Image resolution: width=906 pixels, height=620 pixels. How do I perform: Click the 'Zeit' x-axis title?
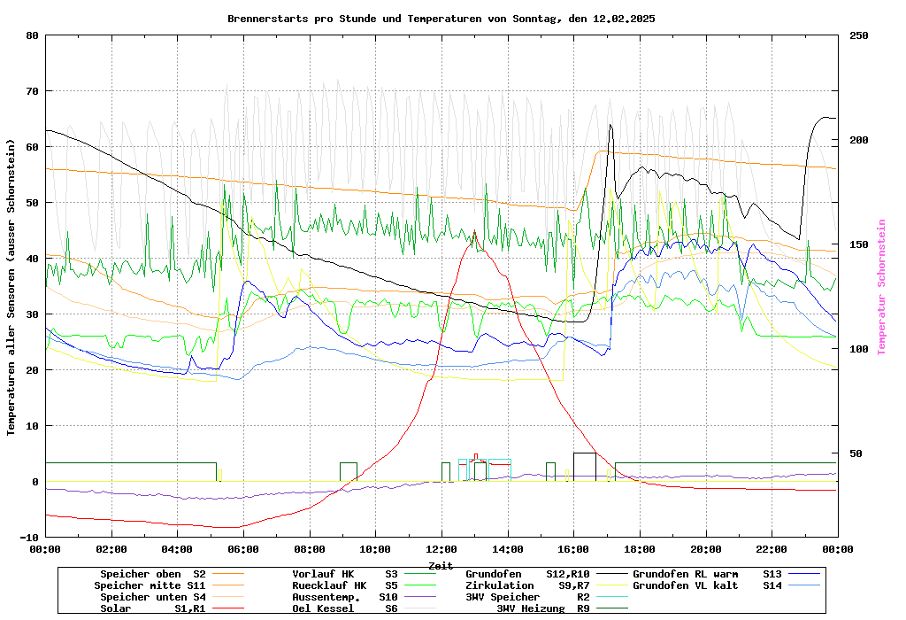(x=441, y=565)
